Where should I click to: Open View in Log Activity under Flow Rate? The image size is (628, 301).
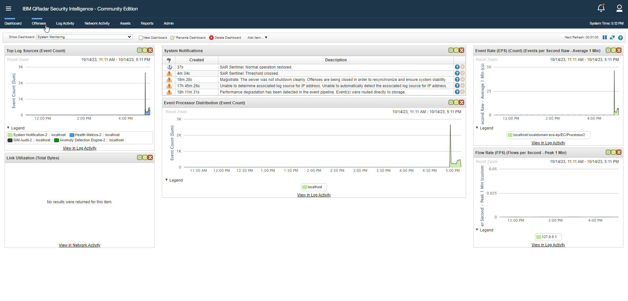pyautogui.click(x=548, y=245)
